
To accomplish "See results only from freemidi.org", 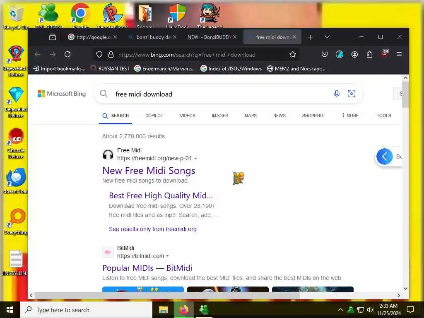I will 152,229.
